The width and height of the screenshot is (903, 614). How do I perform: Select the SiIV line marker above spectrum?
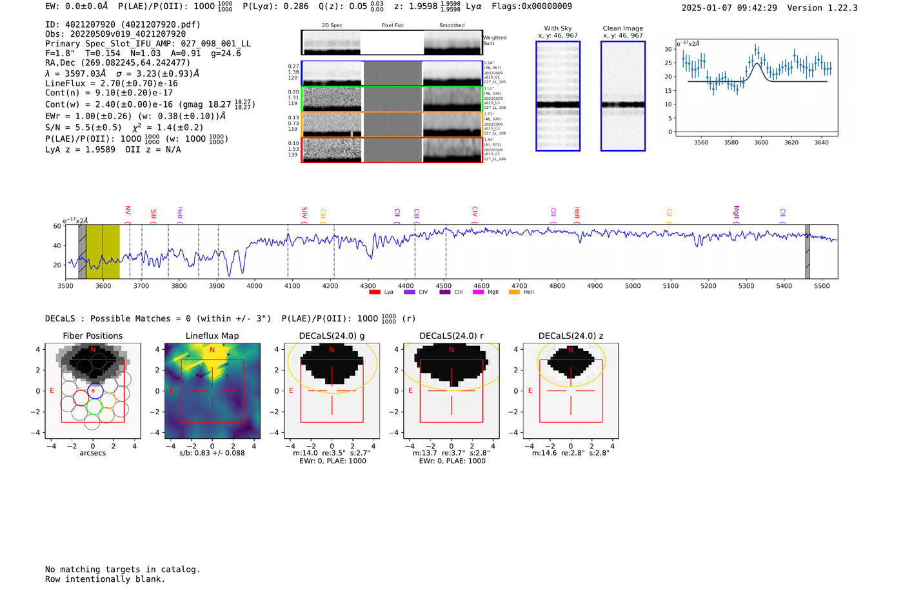pyautogui.click(x=304, y=215)
